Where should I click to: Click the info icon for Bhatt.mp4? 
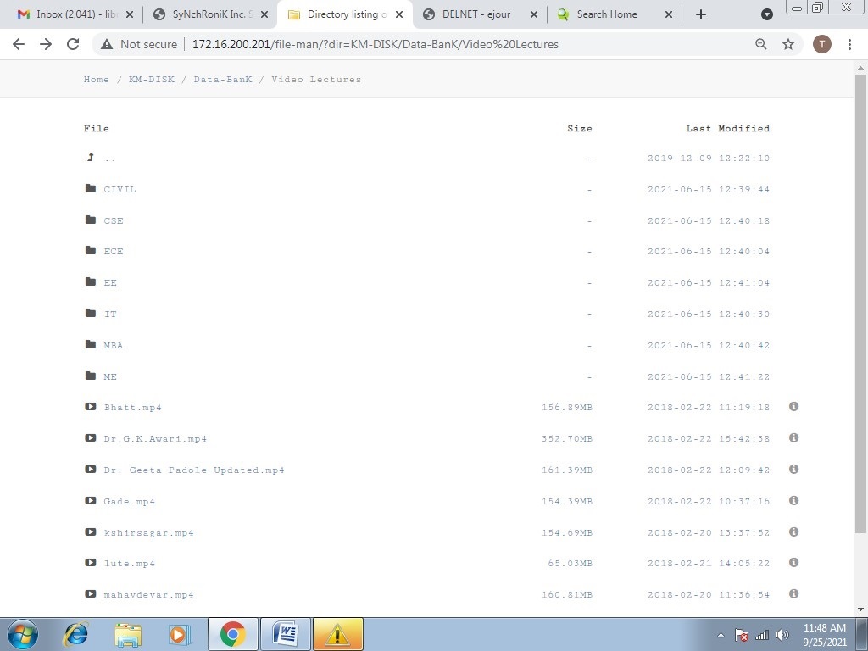coord(793,406)
